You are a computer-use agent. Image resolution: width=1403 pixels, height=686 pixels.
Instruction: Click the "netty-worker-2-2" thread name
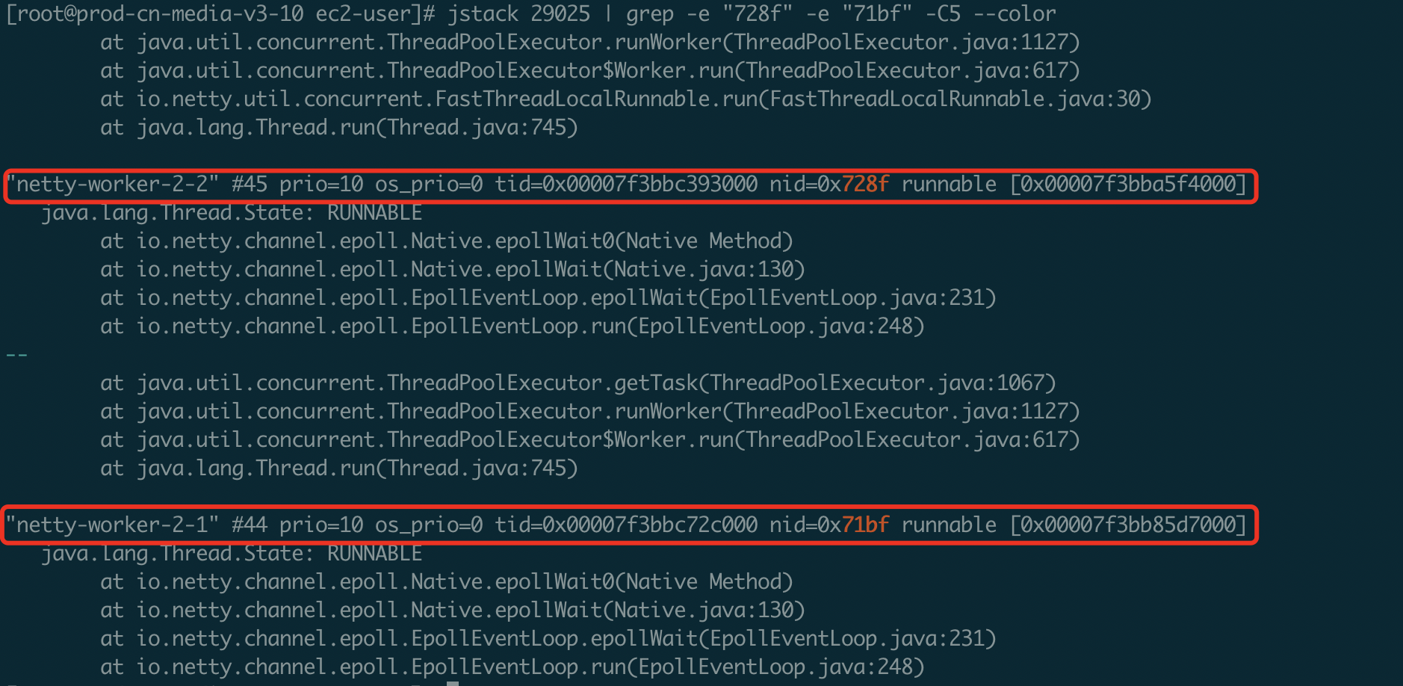(x=112, y=185)
